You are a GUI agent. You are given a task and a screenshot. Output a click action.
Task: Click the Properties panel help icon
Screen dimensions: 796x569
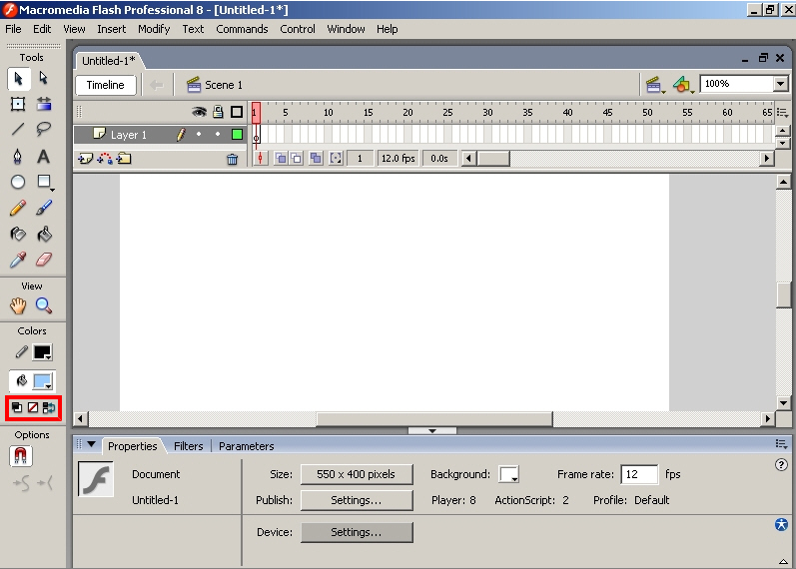point(781,464)
